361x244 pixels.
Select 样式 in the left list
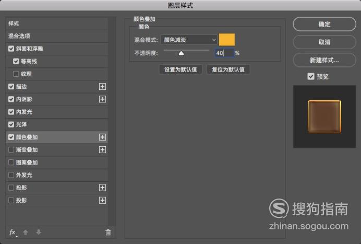pos(57,24)
